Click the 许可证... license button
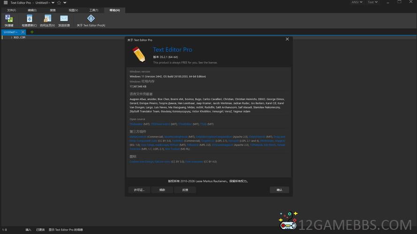The image size is (417, 234). 139,190
